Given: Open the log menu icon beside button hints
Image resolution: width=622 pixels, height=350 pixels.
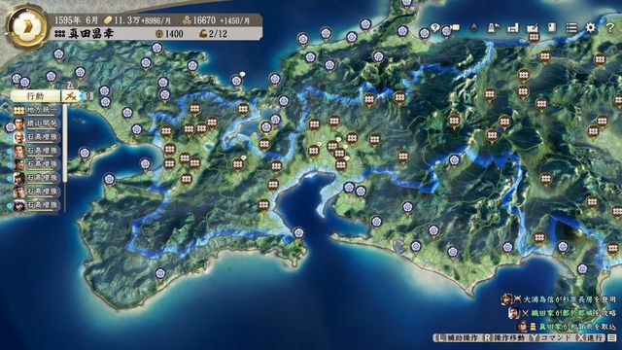Looking at the screenshot, I should (x=612, y=338).
